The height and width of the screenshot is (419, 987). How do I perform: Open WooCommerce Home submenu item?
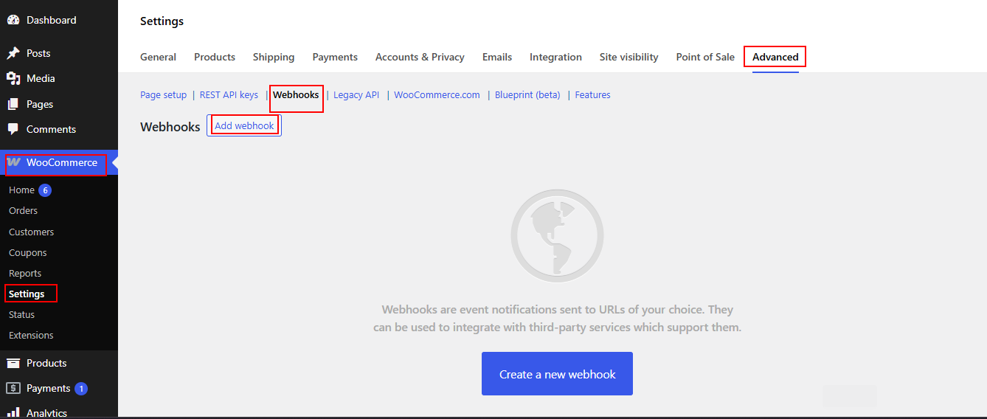pyautogui.click(x=21, y=190)
